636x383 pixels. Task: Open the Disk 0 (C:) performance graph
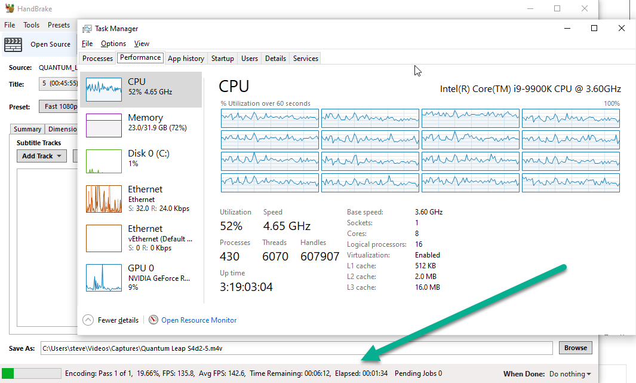[104, 161]
